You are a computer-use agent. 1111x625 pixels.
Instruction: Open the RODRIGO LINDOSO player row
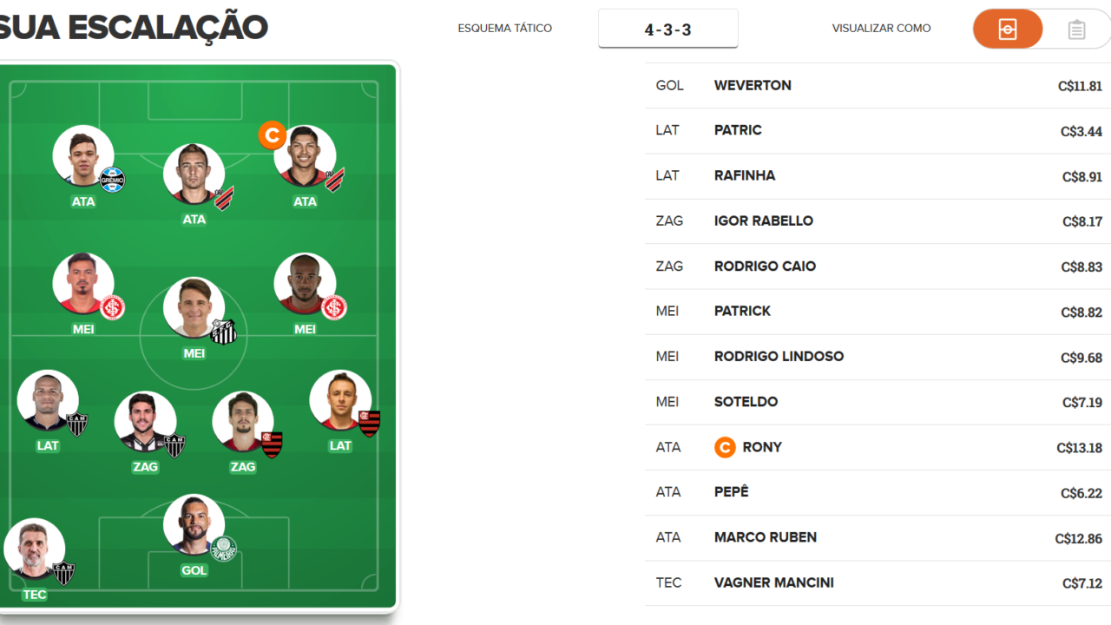click(878, 357)
